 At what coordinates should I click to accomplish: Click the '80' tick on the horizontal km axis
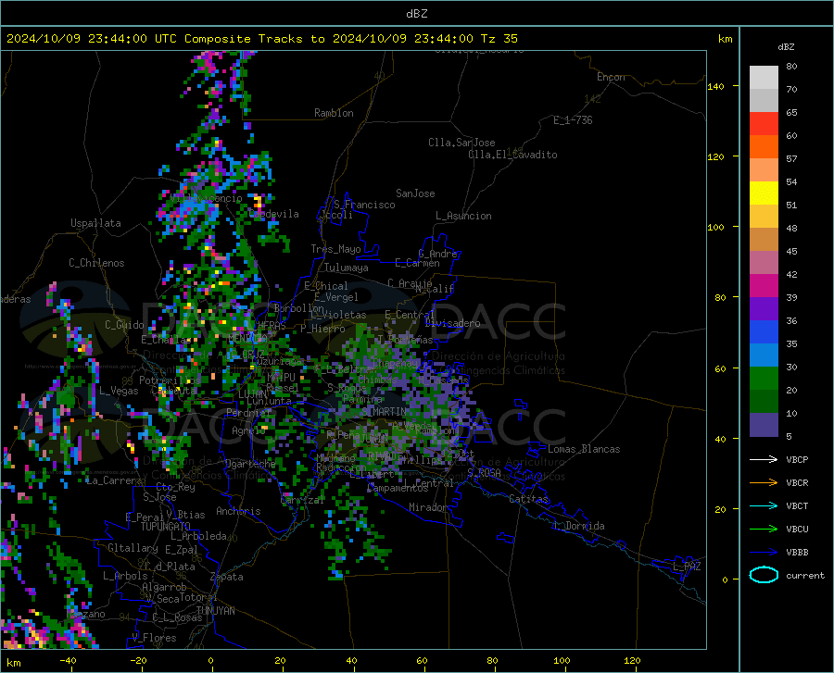click(493, 660)
